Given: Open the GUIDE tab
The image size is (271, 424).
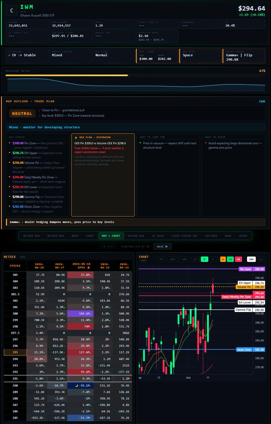Looking at the screenshot, I should (243, 236).
